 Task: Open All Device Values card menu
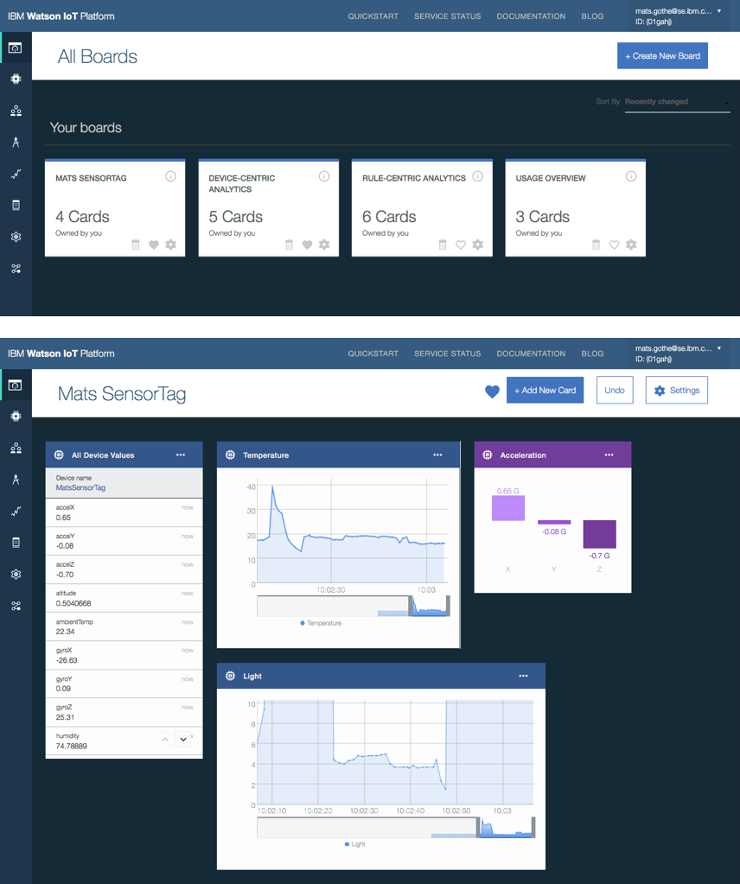click(x=181, y=455)
